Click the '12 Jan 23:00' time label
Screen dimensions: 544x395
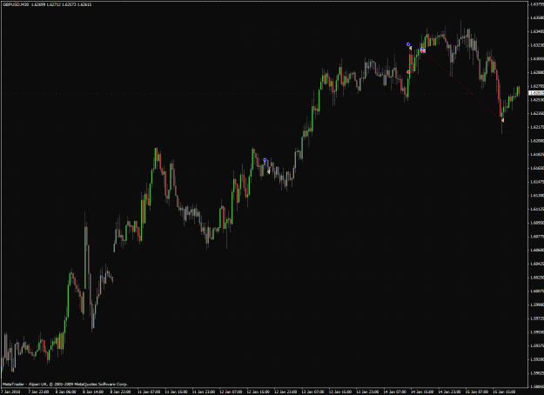285,392
